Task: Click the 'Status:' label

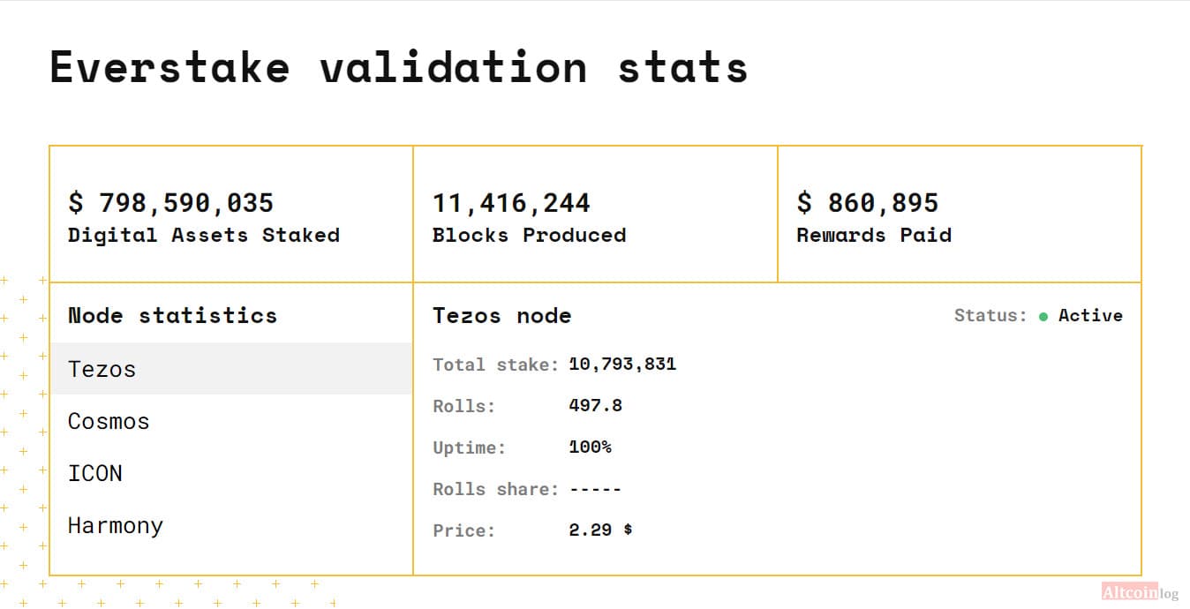Action: click(990, 315)
